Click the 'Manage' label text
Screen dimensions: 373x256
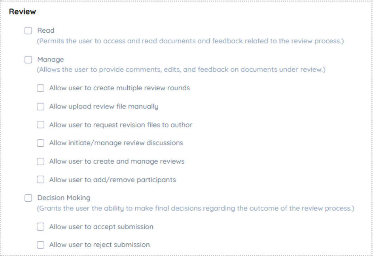pyautogui.click(x=50, y=60)
